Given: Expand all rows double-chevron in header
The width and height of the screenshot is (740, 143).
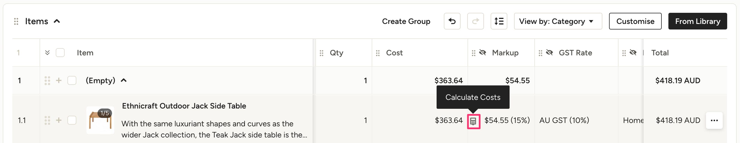Looking at the screenshot, I should pos(47,53).
